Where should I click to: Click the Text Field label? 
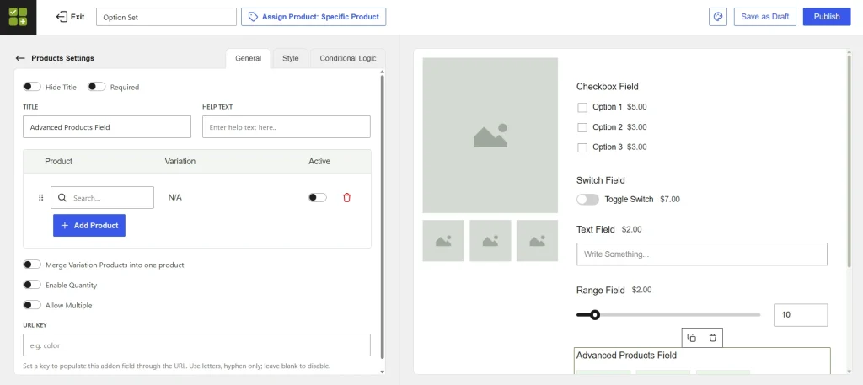(596, 229)
